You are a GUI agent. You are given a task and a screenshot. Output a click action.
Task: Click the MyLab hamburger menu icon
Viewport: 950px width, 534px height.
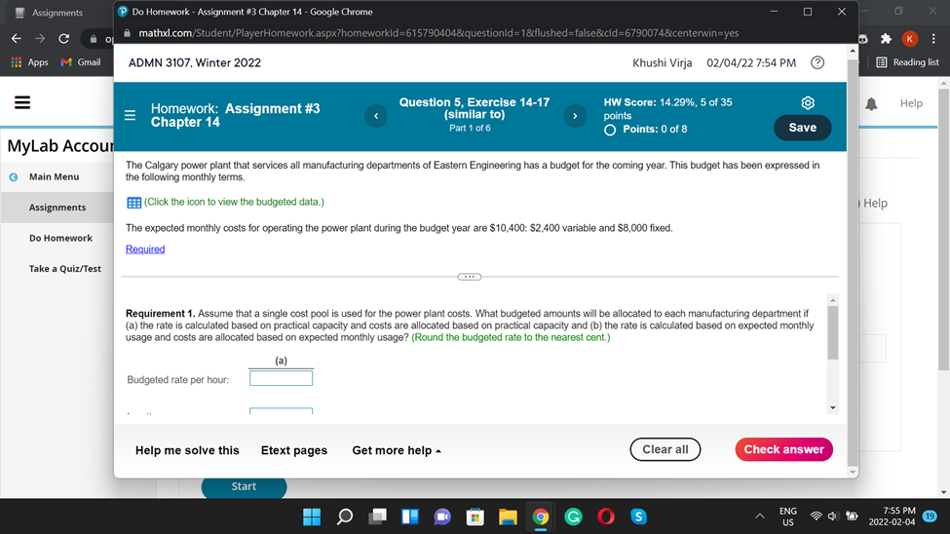22,102
